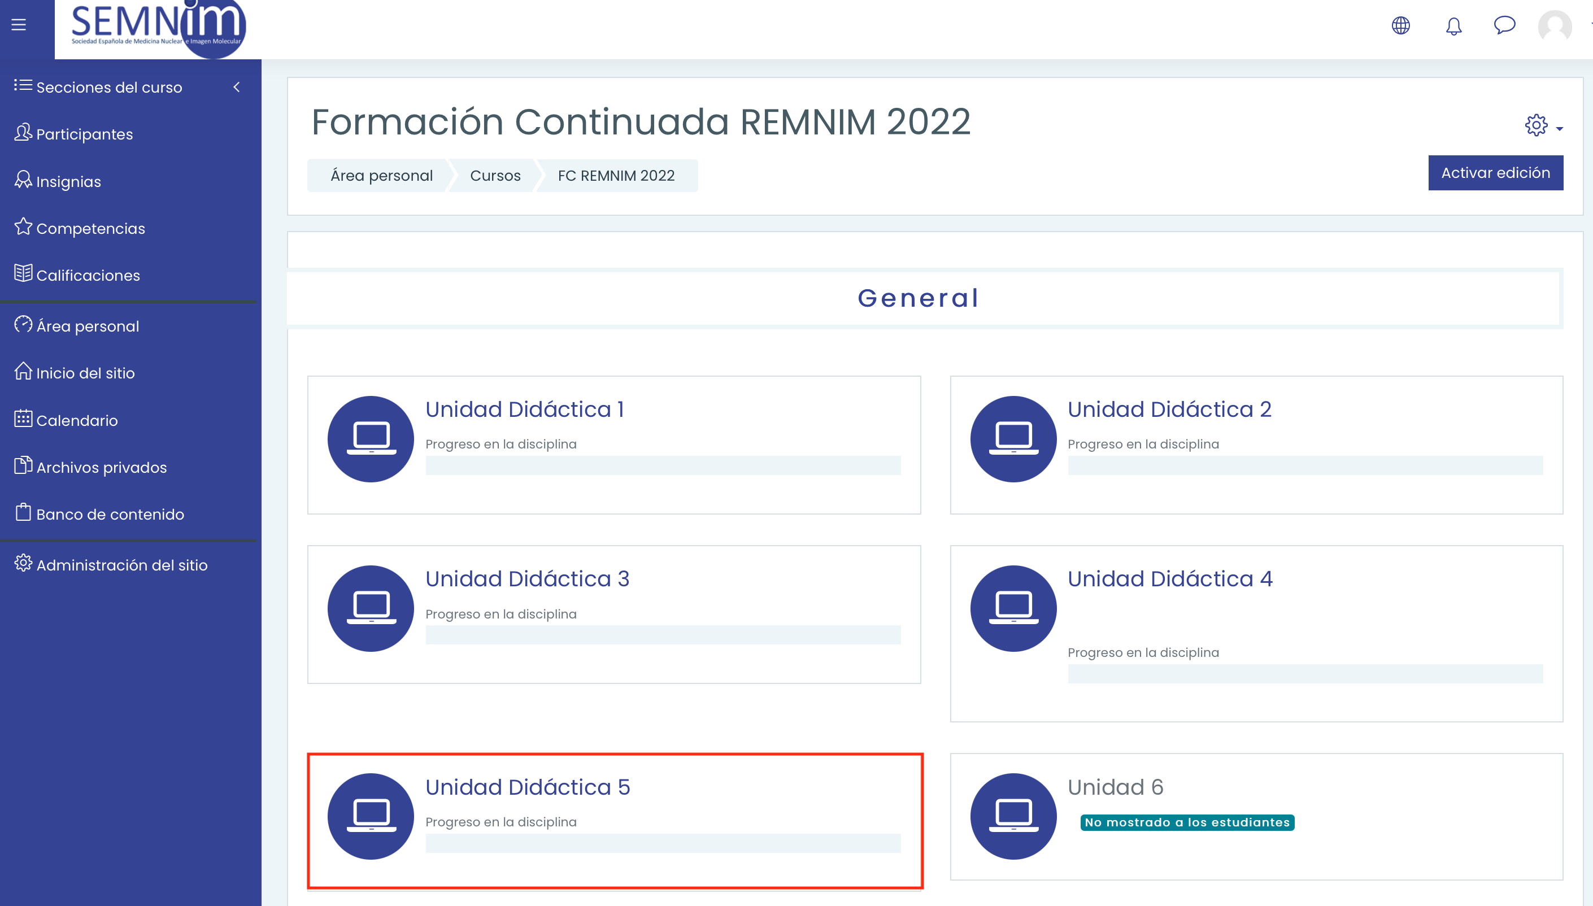Open Archivos privados
The width and height of the screenshot is (1593, 906).
(102, 467)
